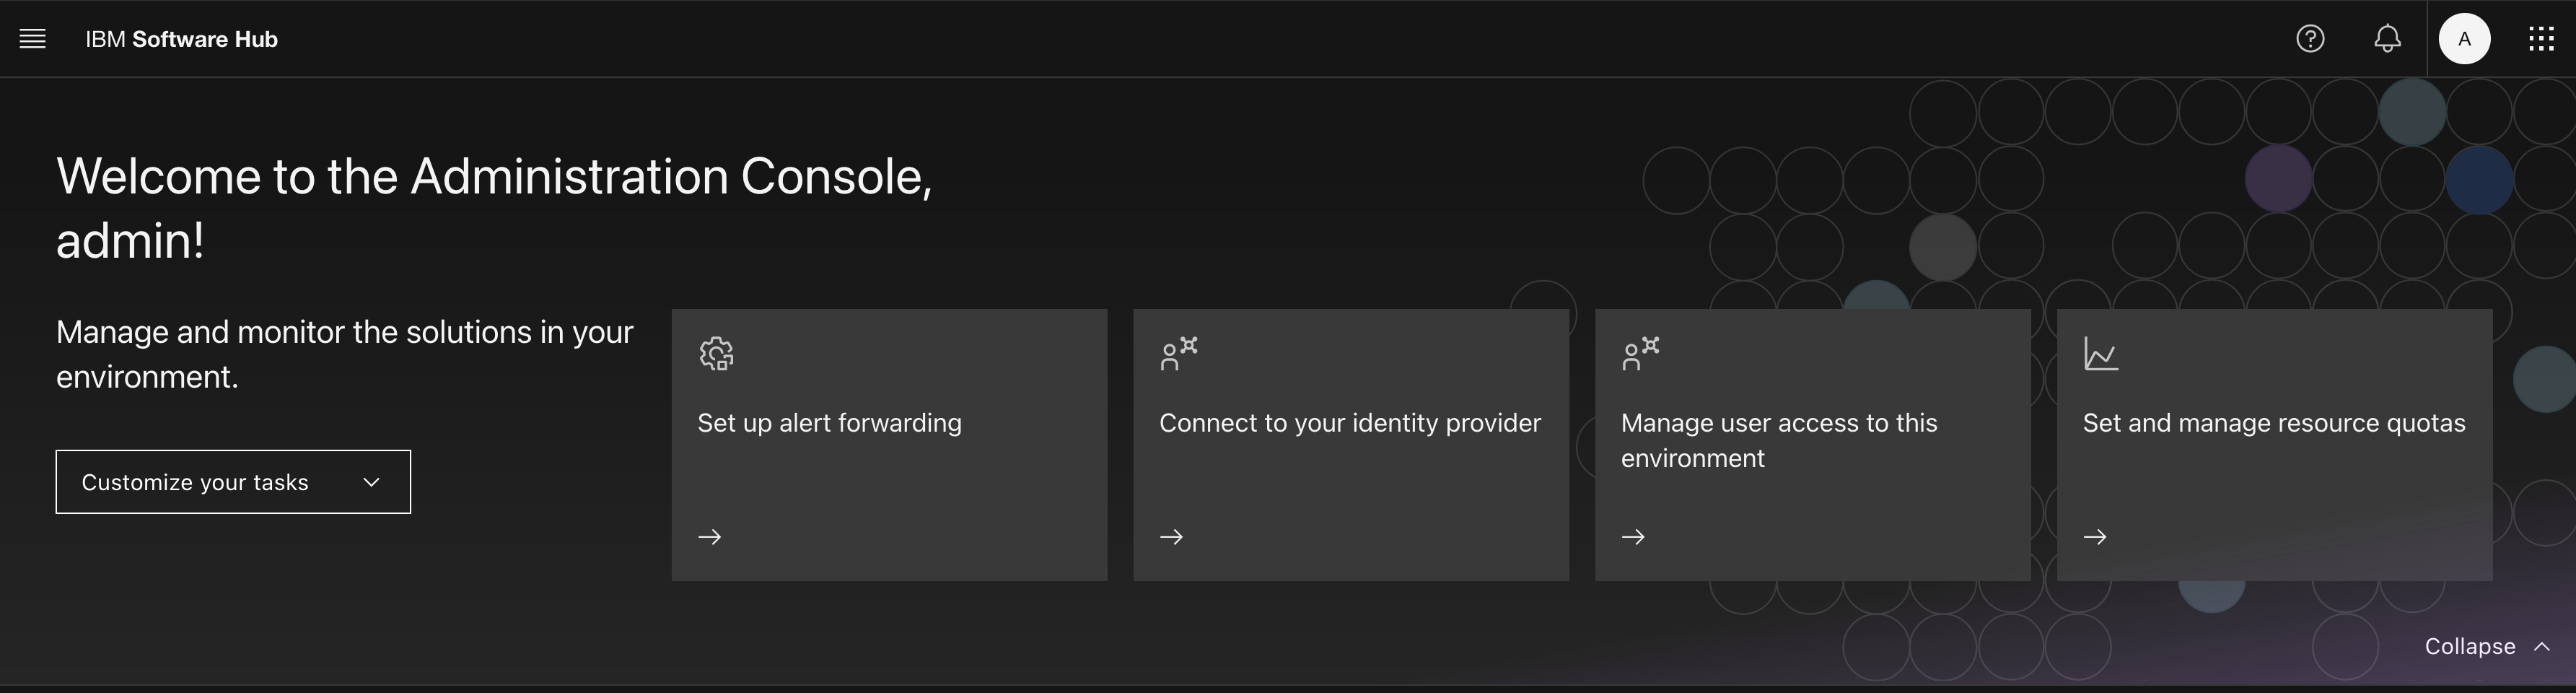Open the app switcher grid icon
The height and width of the screenshot is (693, 2576).
(x=2541, y=39)
